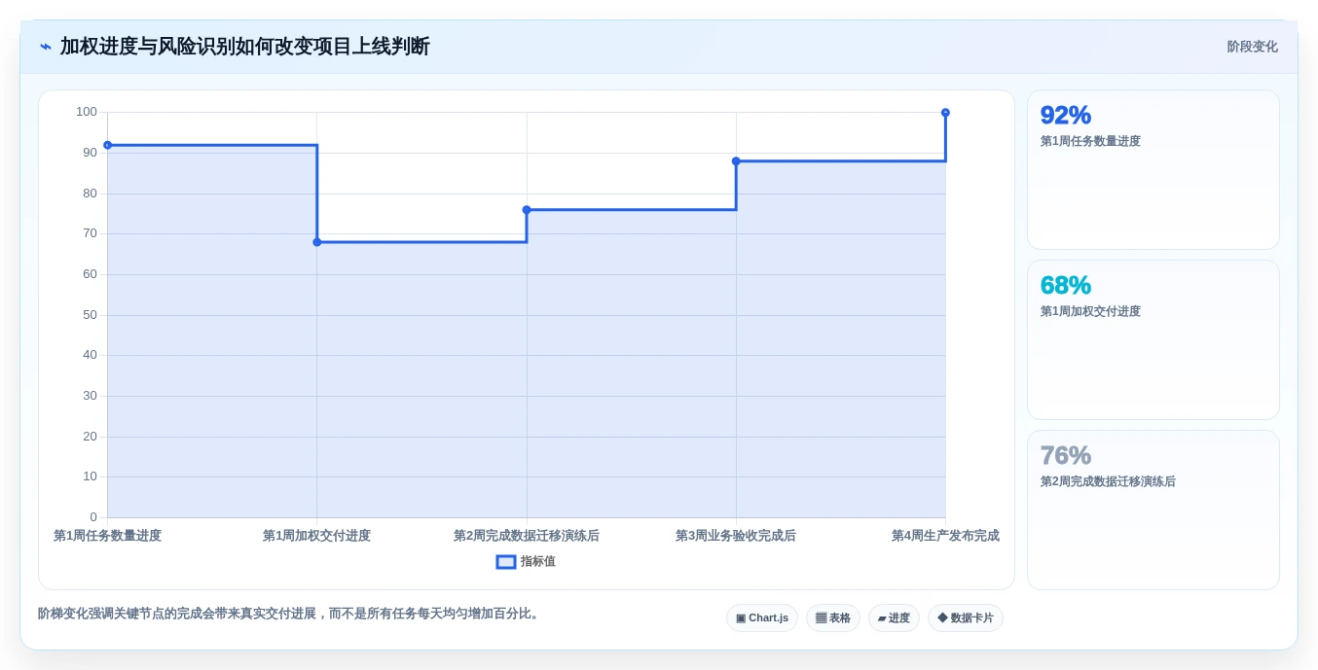
Task: Toggle the 指标值 legend item
Action: (x=526, y=562)
